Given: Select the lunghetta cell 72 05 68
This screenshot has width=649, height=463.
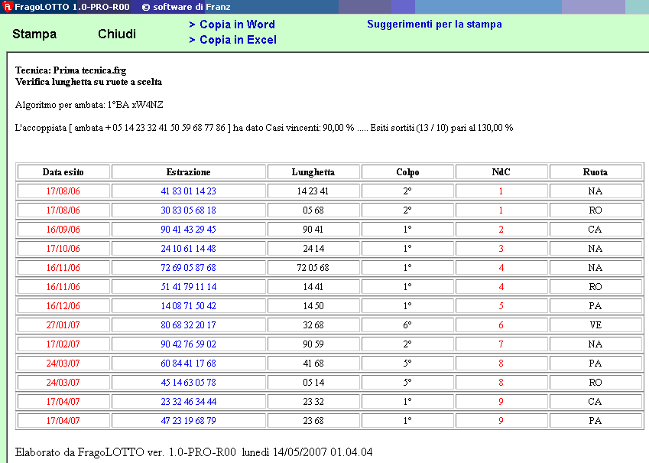Looking at the screenshot, I should click(313, 268).
